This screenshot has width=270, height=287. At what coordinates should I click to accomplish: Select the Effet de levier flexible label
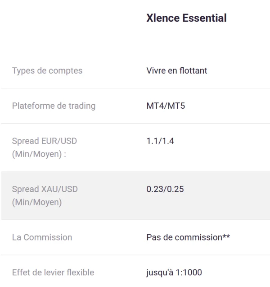(x=53, y=273)
